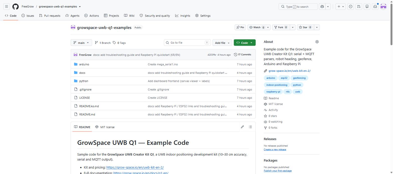393x174 pixels.
Task: Switch to the Code tab
Action: tap(11, 15)
